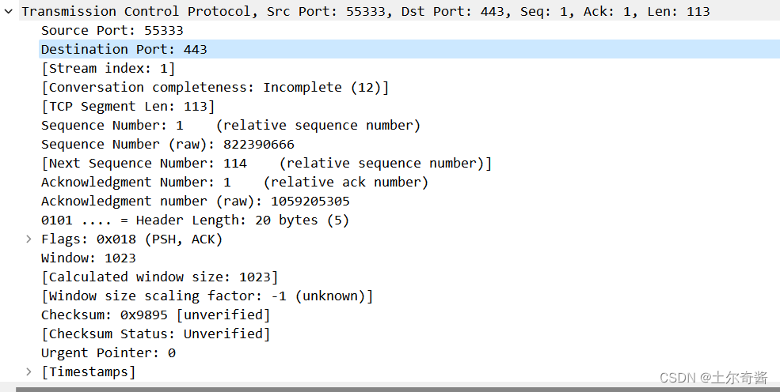Expand the Flags 0x018 row

tap(29, 239)
